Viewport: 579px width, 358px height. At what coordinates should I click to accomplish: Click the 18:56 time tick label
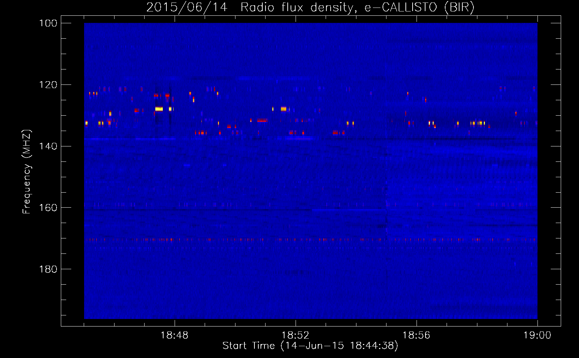point(416,335)
